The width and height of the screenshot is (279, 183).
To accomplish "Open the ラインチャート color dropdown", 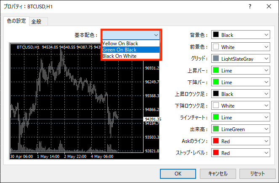I will coord(241,117).
